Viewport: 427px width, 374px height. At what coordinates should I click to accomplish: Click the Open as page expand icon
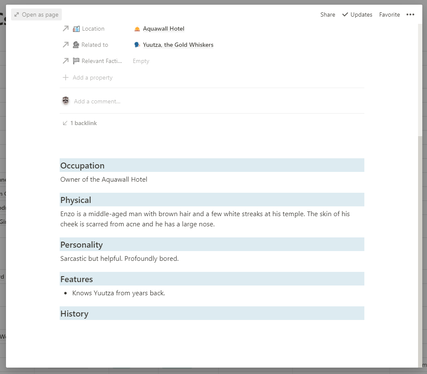pos(17,14)
